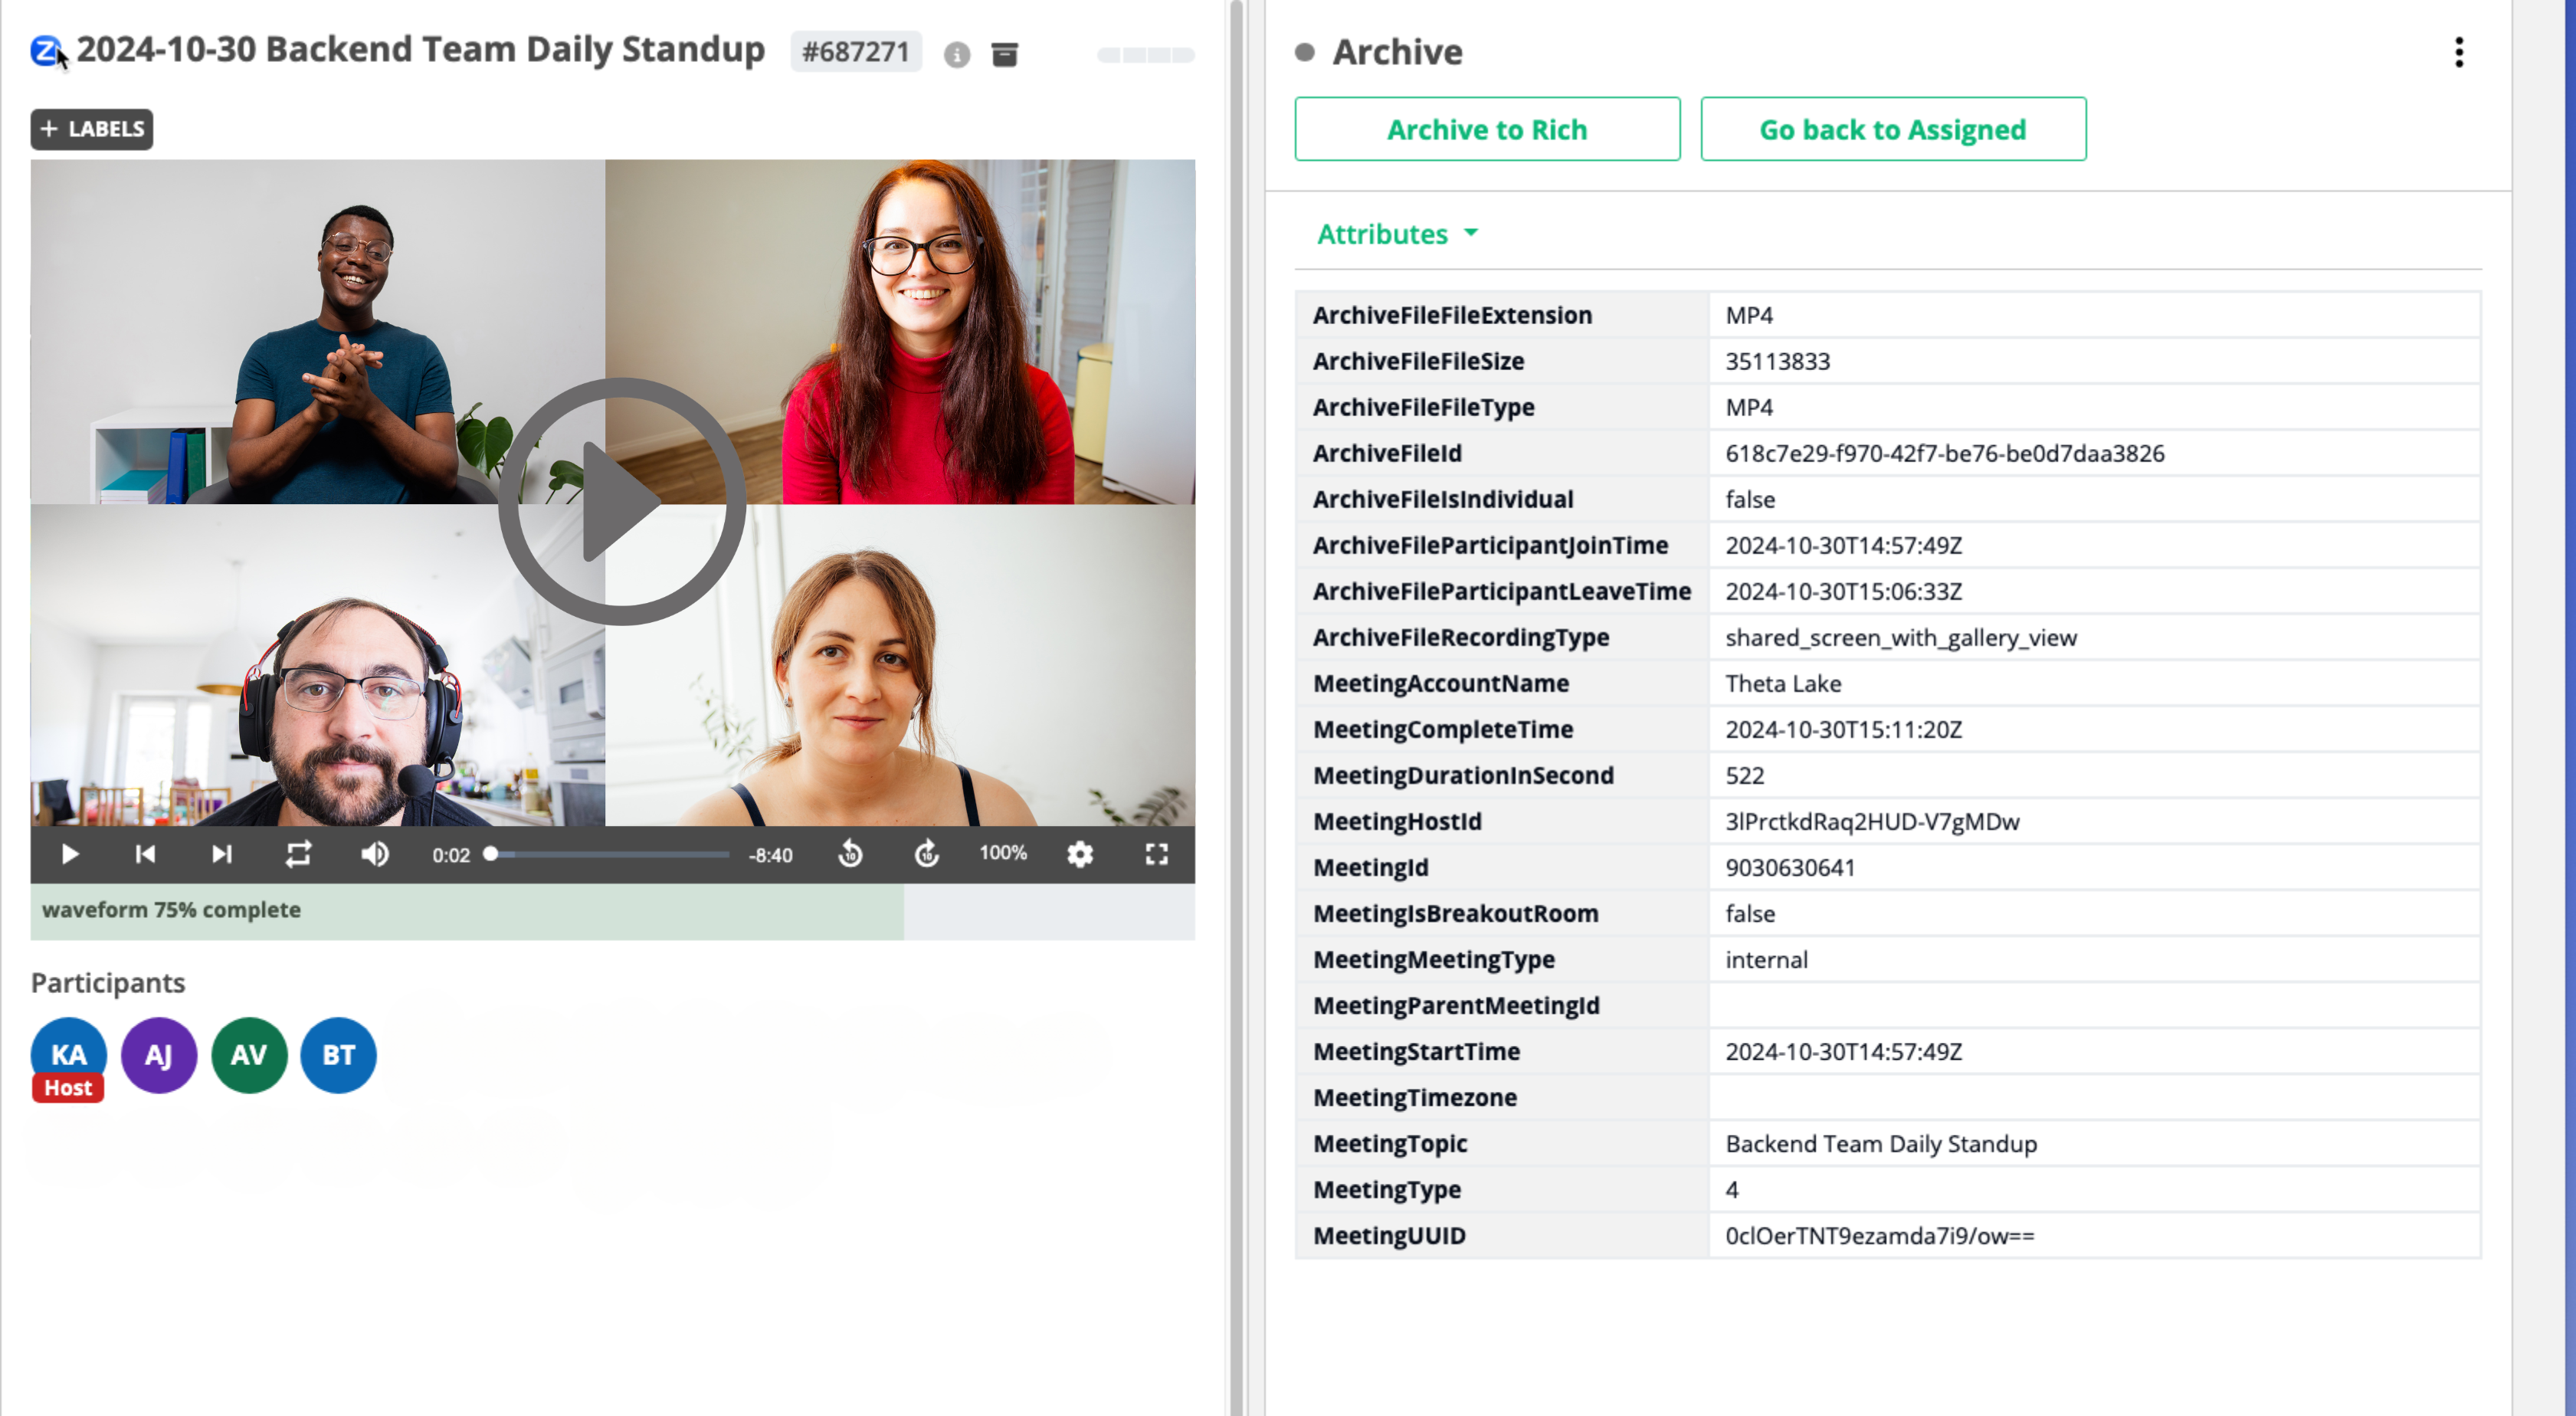This screenshot has width=2576, height=1416.
Task: Start playback with the large center play button
Action: [622, 502]
